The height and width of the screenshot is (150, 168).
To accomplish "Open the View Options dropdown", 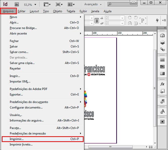I will coord(47,4).
